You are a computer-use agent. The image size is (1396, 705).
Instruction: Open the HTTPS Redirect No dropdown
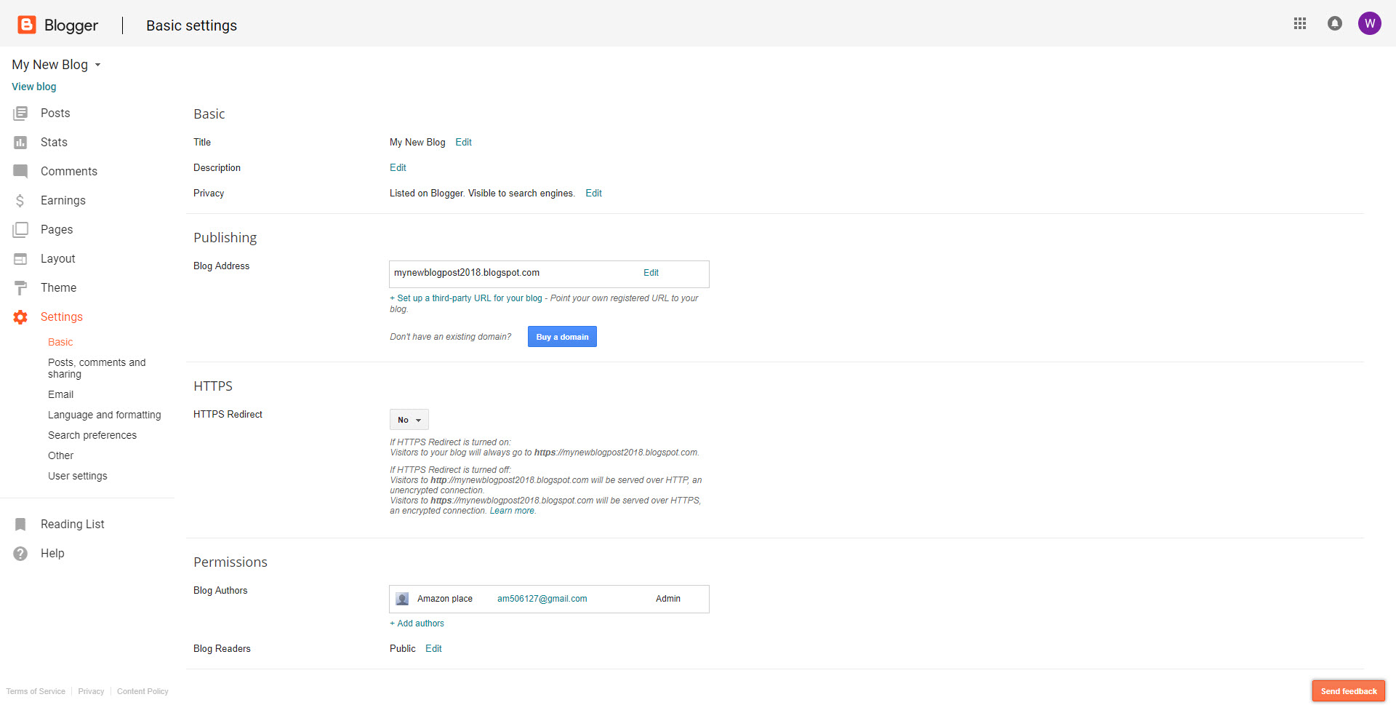point(409,420)
